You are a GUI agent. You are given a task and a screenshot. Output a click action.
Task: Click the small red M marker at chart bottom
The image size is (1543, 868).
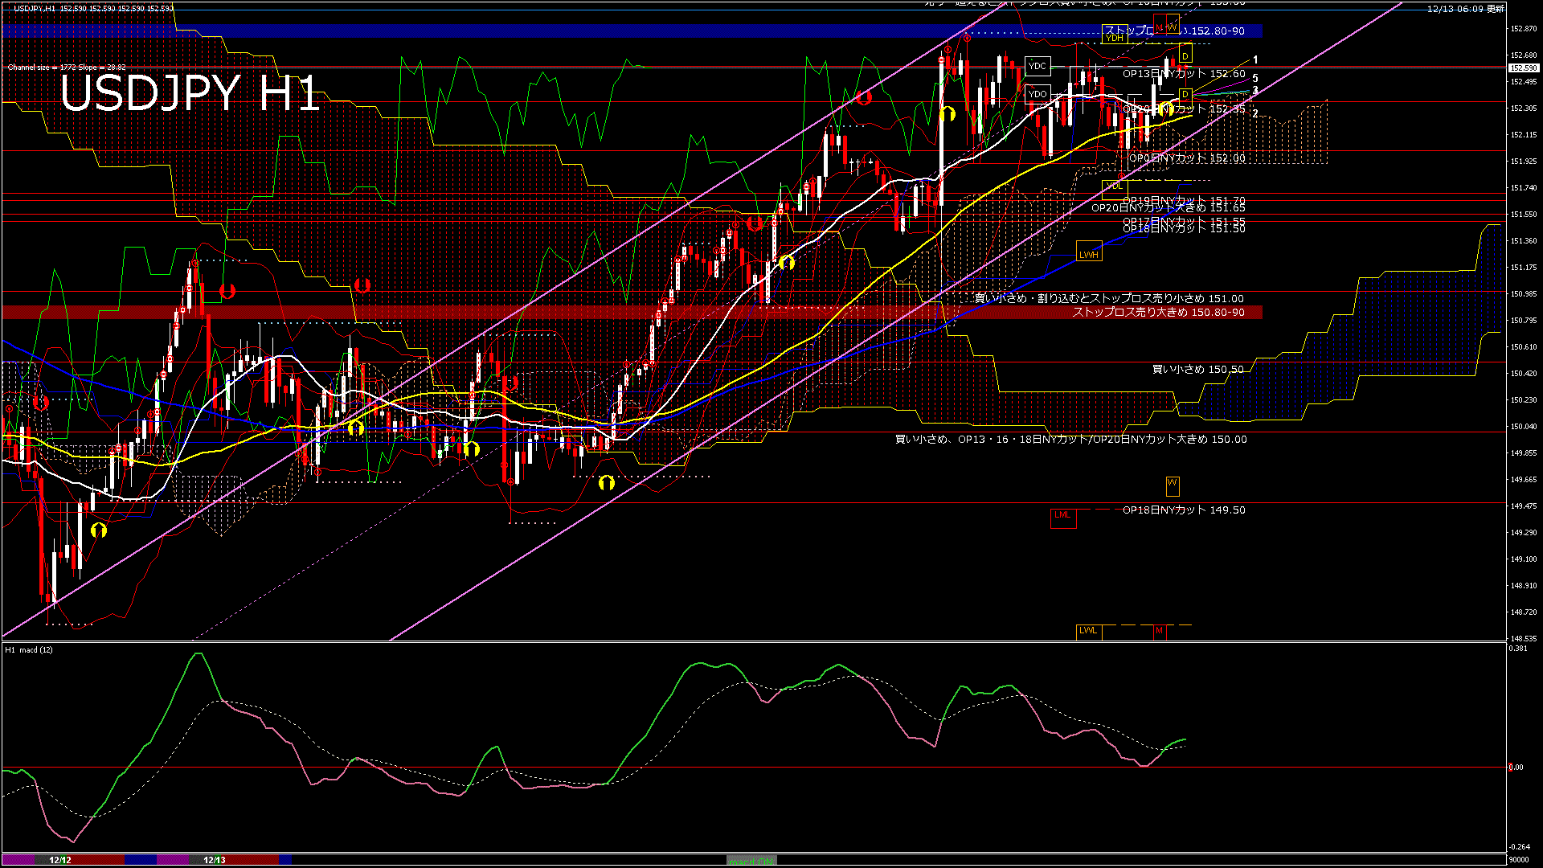[1159, 631]
